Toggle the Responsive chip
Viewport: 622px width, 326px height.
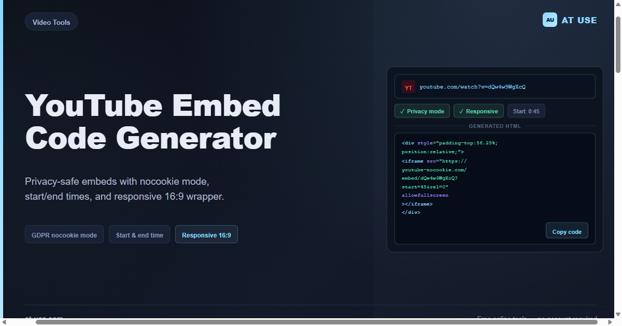tap(478, 111)
